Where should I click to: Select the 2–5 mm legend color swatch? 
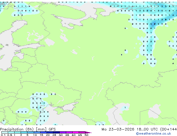pyautogui.click(x=24, y=132)
